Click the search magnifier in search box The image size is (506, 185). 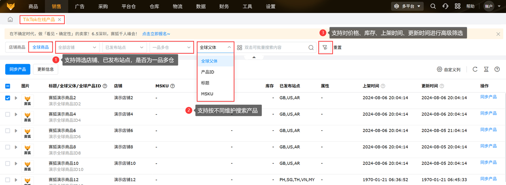(x=311, y=47)
